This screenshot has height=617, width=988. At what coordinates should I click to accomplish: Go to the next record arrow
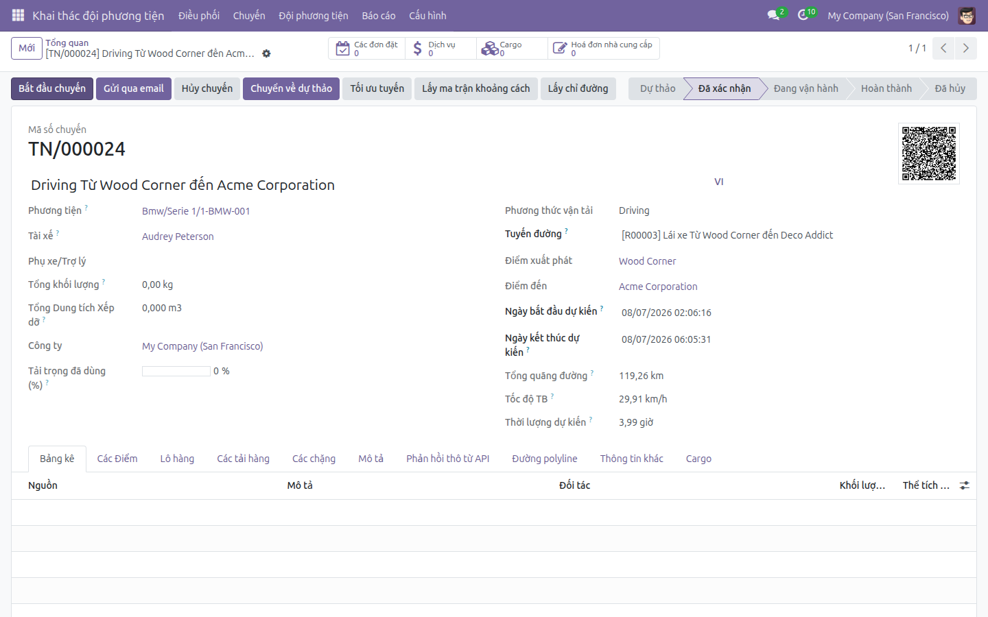[965, 48]
